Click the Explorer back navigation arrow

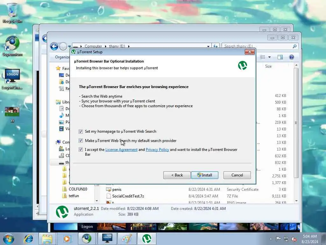54,46
